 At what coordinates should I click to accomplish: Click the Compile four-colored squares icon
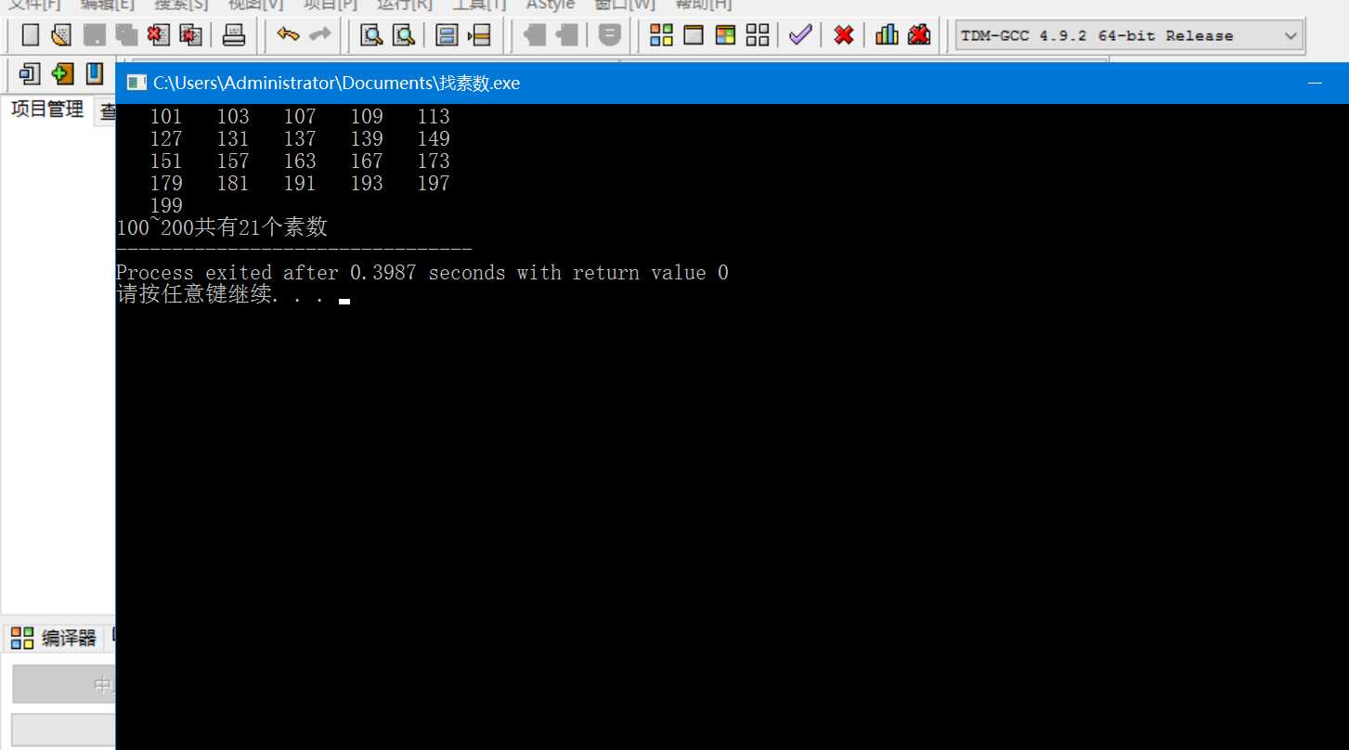661,35
